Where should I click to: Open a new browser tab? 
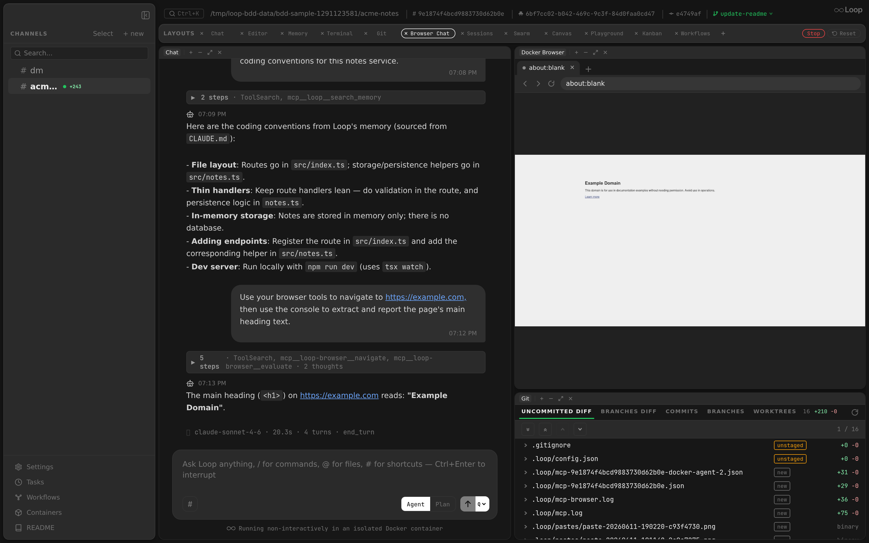point(588,69)
